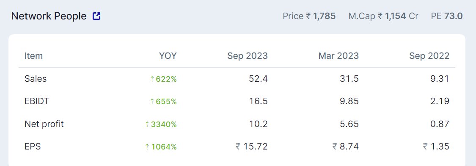Click the green up arrow next to 622%
Screen dimensions: 476x166
pos(152,79)
